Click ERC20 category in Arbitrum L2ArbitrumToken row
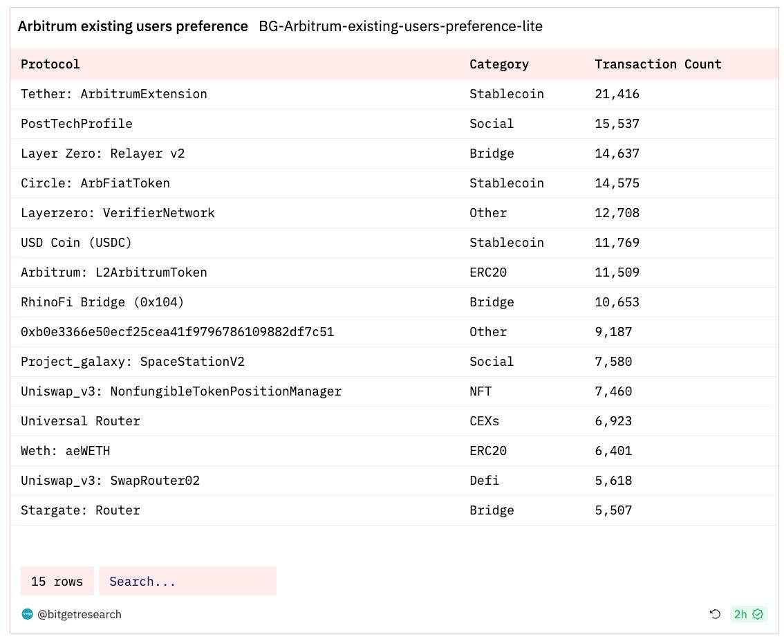784x639 pixels. [488, 272]
